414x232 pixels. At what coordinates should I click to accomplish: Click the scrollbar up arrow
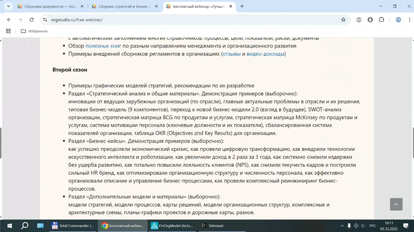click(x=412, y=40)
